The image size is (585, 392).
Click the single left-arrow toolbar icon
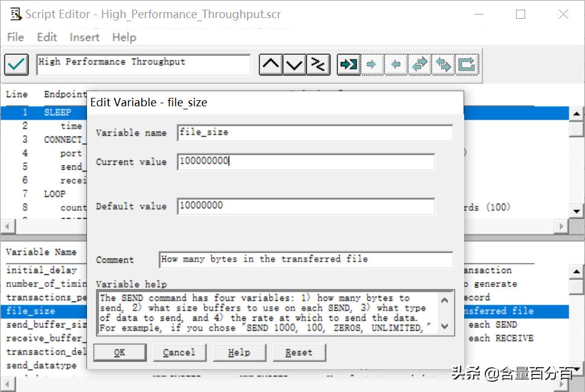(x=395, y=65)
